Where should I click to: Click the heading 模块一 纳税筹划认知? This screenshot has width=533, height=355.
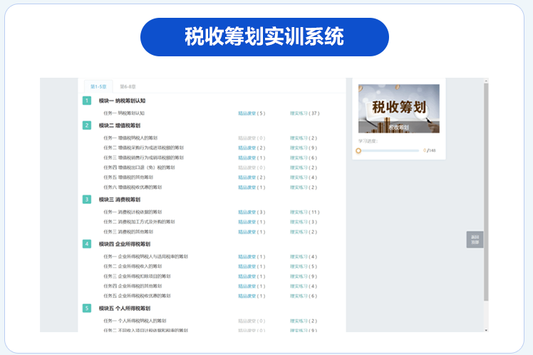(122, 101)
